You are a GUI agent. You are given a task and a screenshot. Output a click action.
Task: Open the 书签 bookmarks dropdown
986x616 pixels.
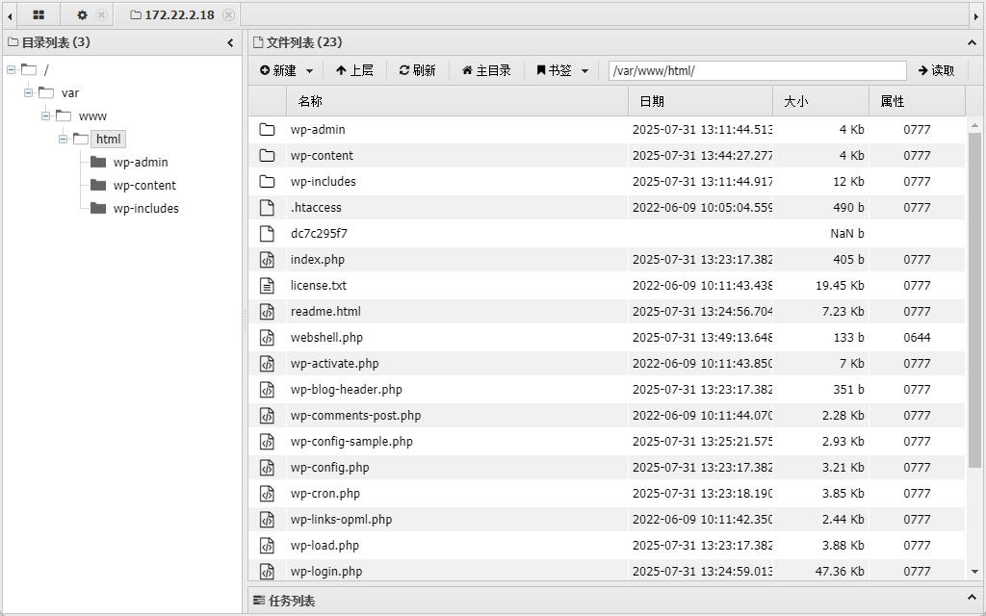(562, 70)
